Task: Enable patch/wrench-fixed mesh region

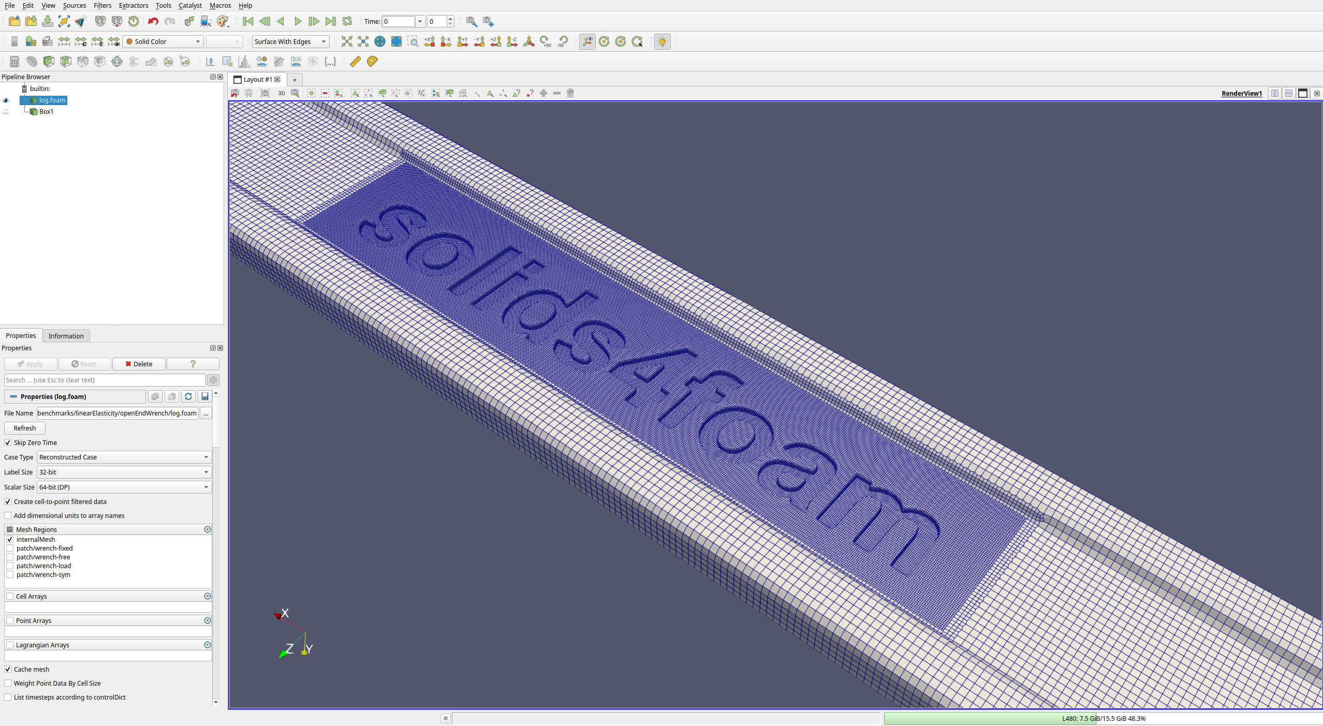Action: point(10,548)
